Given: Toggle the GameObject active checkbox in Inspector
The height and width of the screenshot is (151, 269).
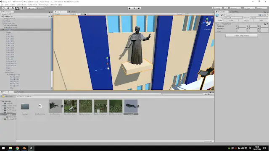Looking at the screenshot, I should [222, 15].
